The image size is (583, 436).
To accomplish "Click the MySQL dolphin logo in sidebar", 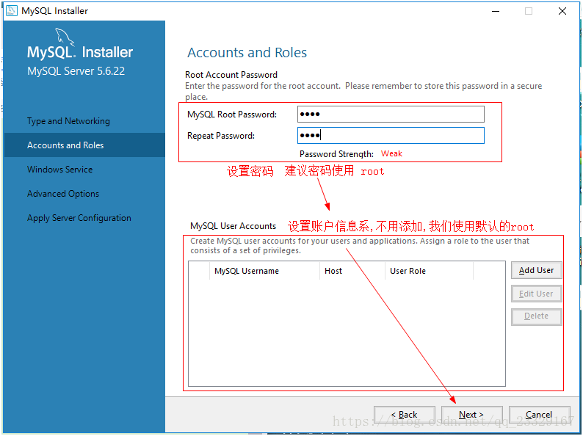I will [65, 37].
